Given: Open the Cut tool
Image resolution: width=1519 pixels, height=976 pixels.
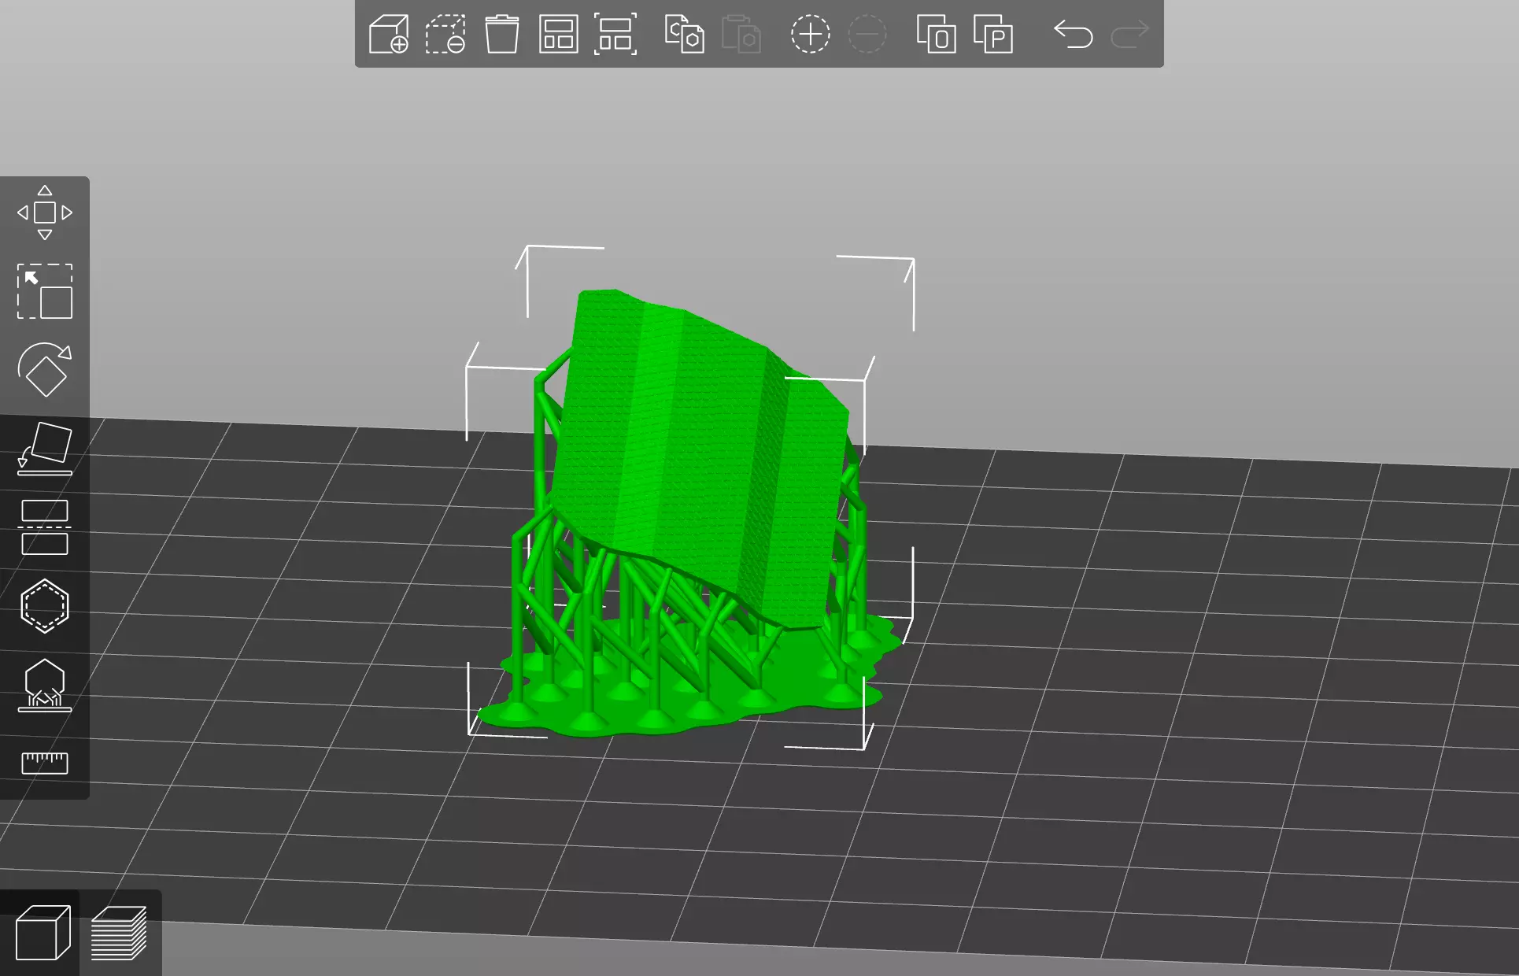Looking at the screenshot, I should pos(45,527).
